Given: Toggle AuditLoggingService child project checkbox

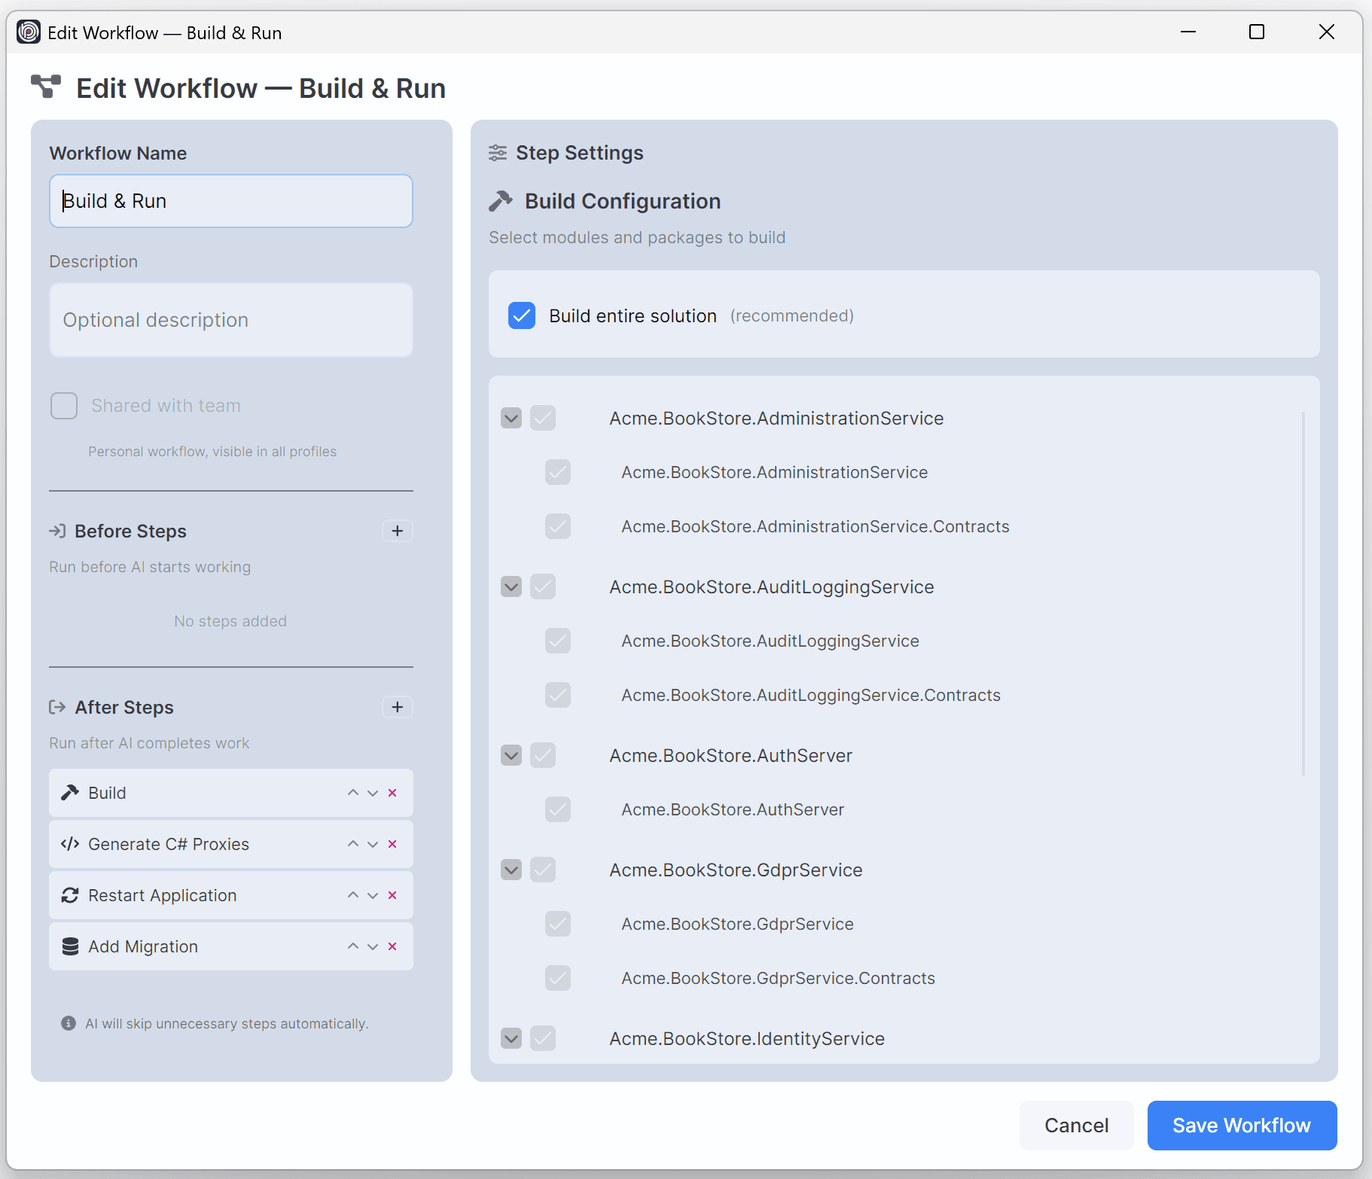Looking at the screenshot, I should pos(558,641).
